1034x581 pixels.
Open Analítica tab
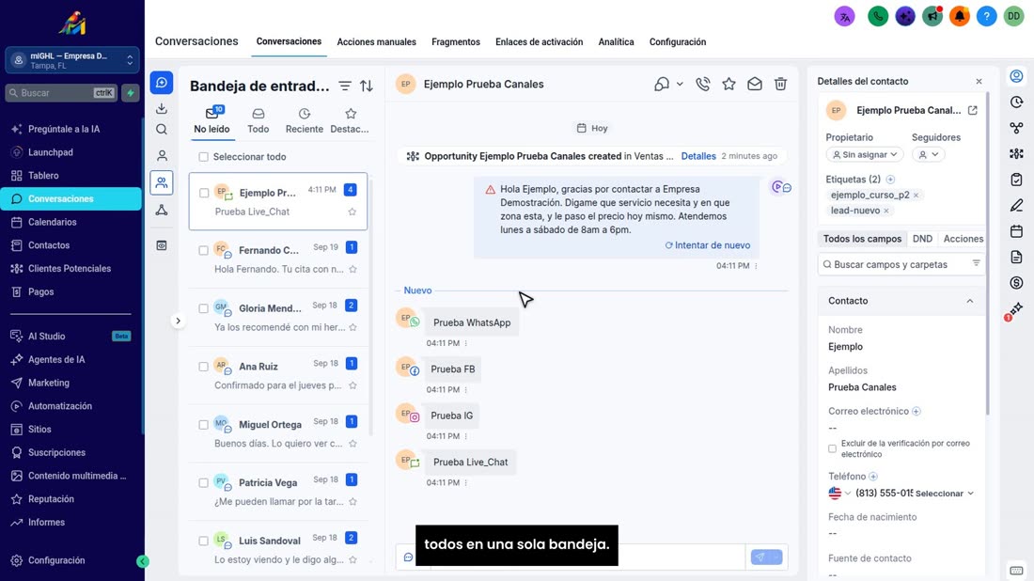[616, 41]
